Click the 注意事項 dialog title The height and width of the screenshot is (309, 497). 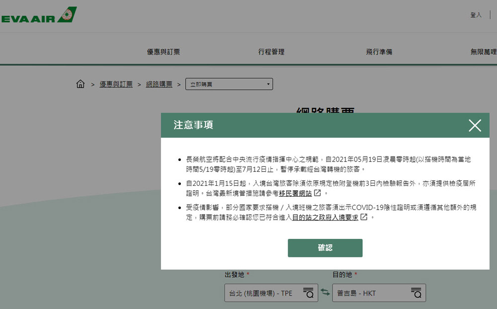tap(193, 125)
